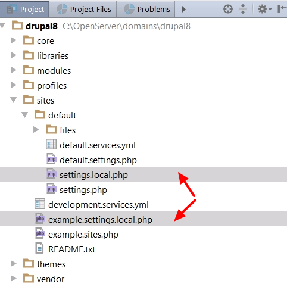The height and width of the screenshot is (287, 287).
Task: Collapse the drupal8 root node
Action: (2, 26)
